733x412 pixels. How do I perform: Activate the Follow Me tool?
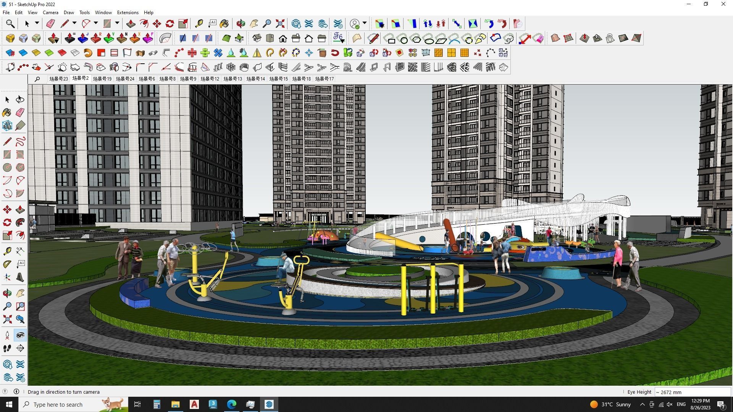click(20, 222)
